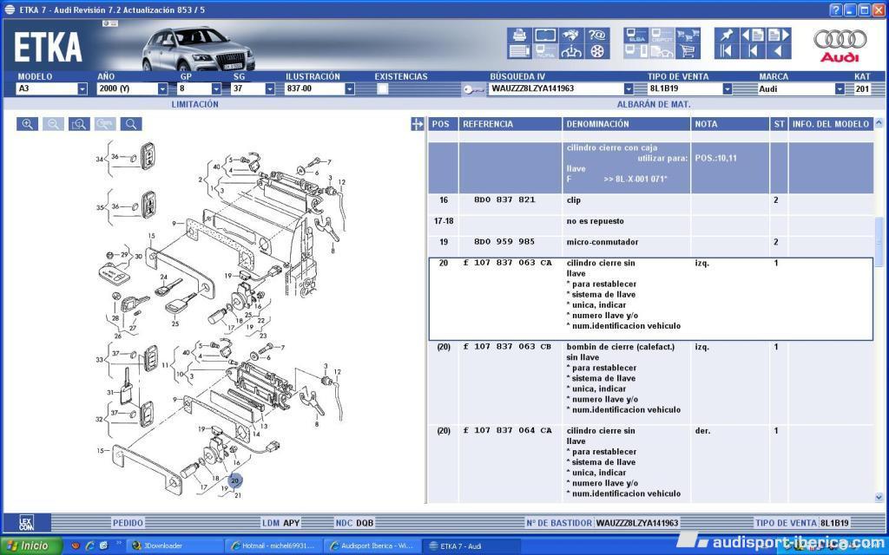Screen dimensions: 889x555
Task: Open the ?@ help contact icon
Action: click(x=597, y=36)
